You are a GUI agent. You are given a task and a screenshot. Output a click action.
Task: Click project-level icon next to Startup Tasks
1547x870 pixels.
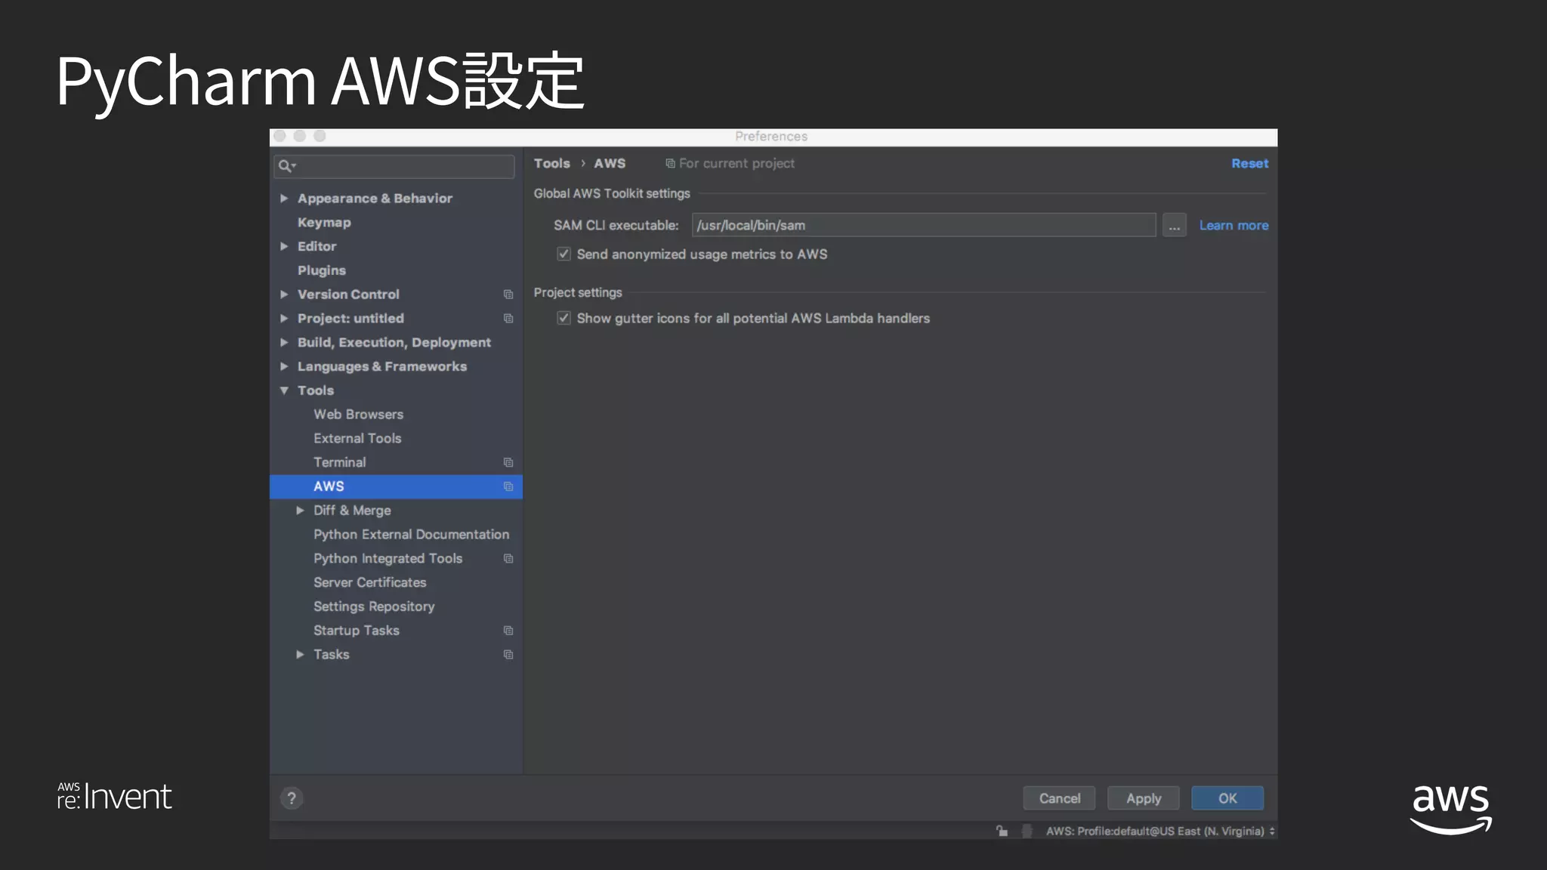508,631
